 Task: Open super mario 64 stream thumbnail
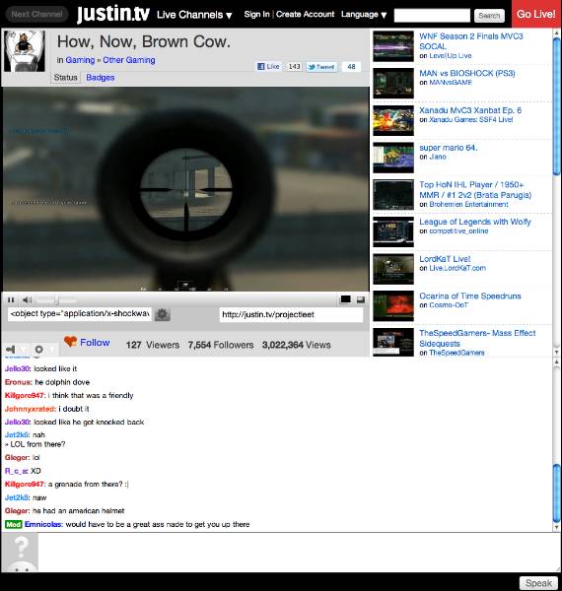point(393,158)
